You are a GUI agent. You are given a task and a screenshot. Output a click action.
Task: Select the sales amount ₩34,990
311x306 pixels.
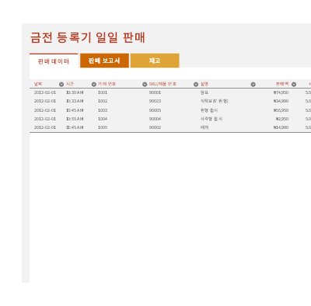(281, 101)
